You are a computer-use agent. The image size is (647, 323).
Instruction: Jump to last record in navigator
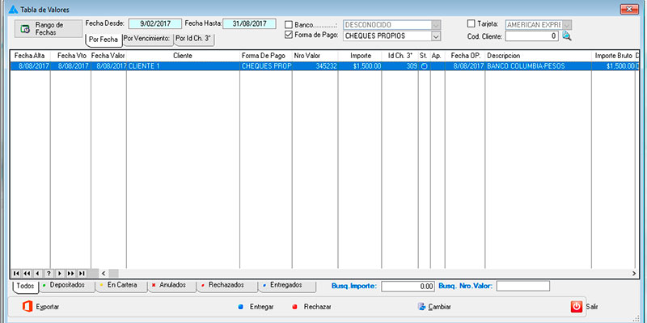pos(81,274)
